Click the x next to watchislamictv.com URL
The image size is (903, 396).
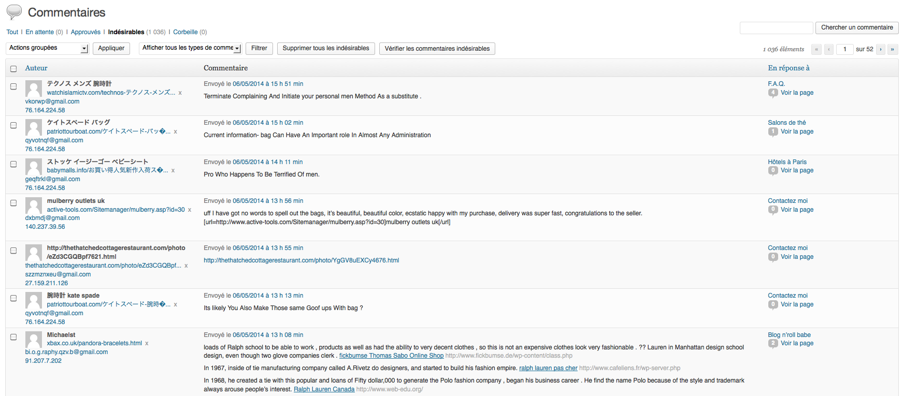click(180, 93)
